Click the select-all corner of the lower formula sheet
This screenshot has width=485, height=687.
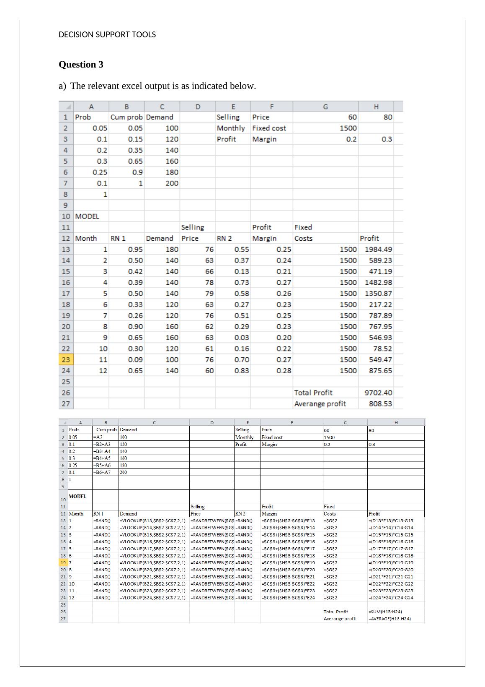(x=63, y=422)
